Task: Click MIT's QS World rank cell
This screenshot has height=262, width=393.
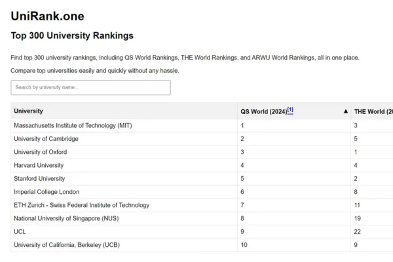Action: (242, 125)
